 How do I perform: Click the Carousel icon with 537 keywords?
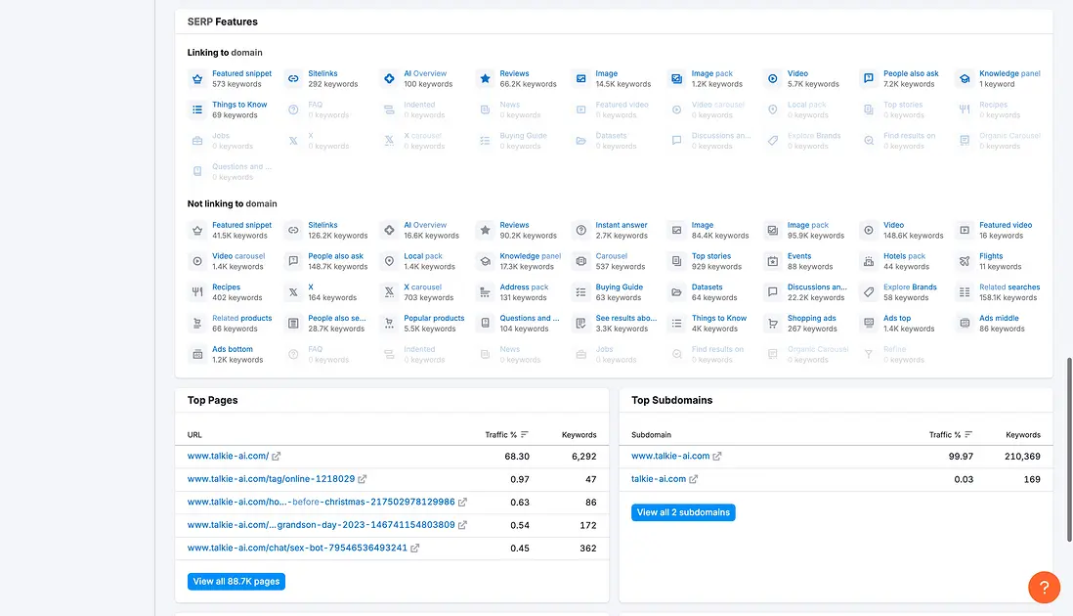(x=580, y=261)
